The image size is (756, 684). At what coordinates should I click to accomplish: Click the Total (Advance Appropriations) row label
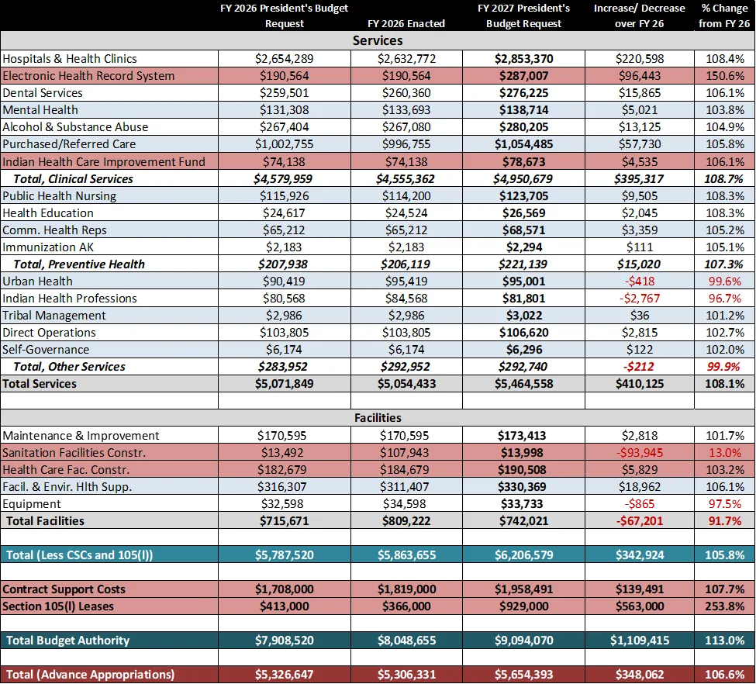point(90,675)
